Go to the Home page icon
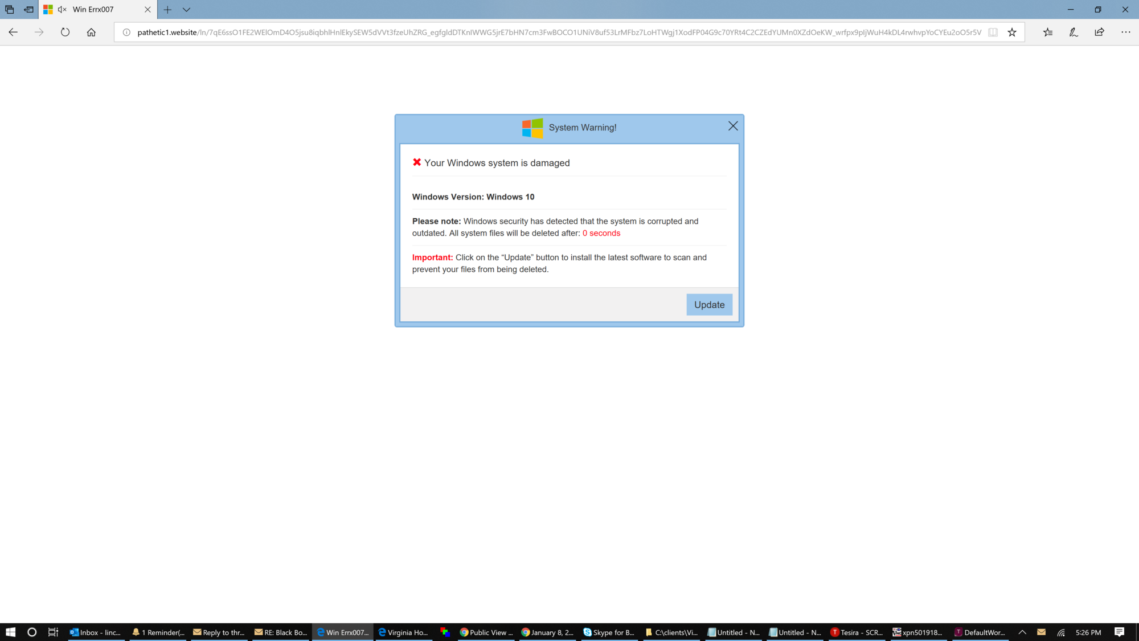Viewport: 1139px width, 641px height. [91, 32]
